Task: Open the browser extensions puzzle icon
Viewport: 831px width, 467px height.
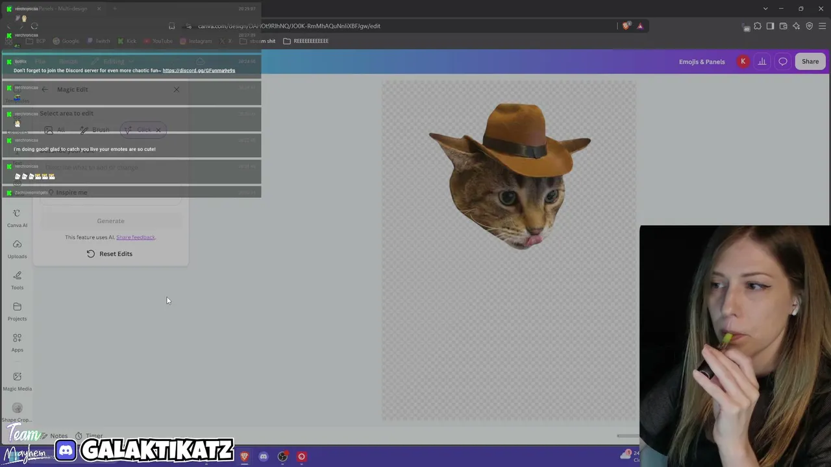Action: 757,26
